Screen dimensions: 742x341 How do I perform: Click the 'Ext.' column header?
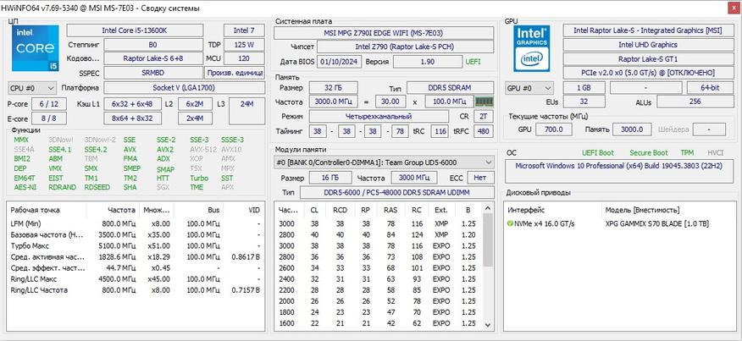pyautogui.click(x=441, y=210)
